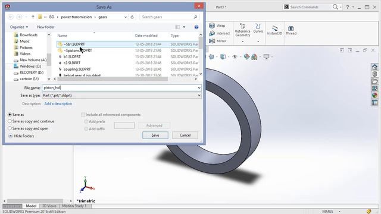The height and width of the screenshot is (214, 381).
Task: Go up one folder level
Action: pyautogui.click(x=33, y=17)
